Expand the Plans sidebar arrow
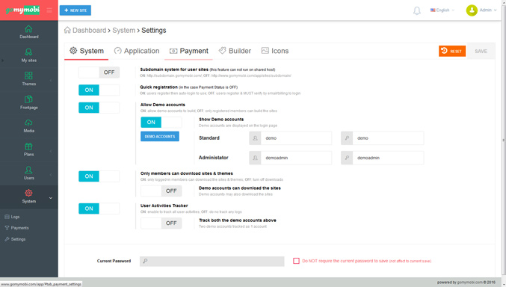 [51, 151]
